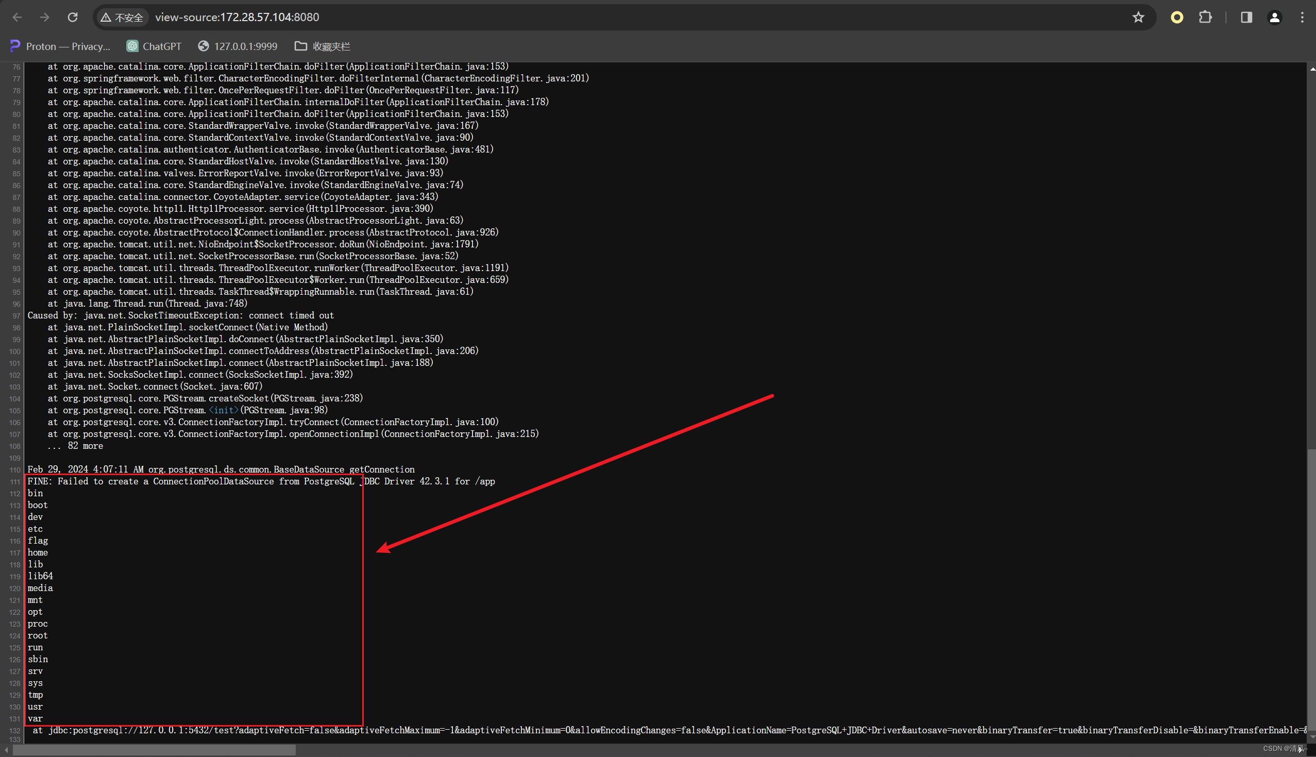
Task: Open the 收藏夹栏 bookmarks folder
Action: pos(322,46)
